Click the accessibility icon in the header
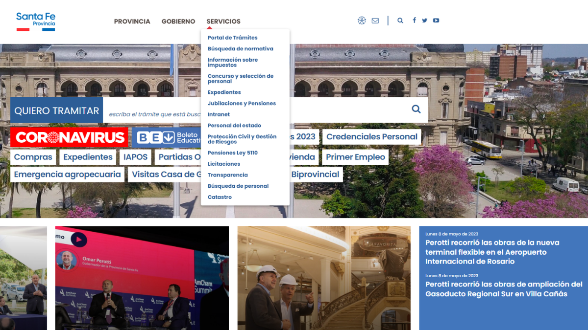The width and height of the screenshot is (588, 330). click(x=362, y=21)
